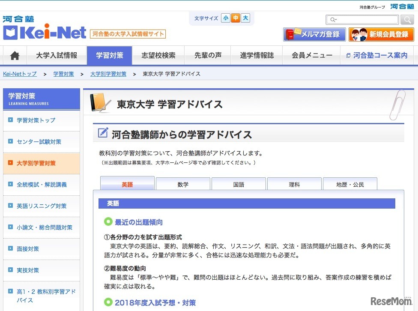Open 英語リスニング対策 from the sidebar
The height and width of the screenshot is (311, 418).
tap(40, 206)
